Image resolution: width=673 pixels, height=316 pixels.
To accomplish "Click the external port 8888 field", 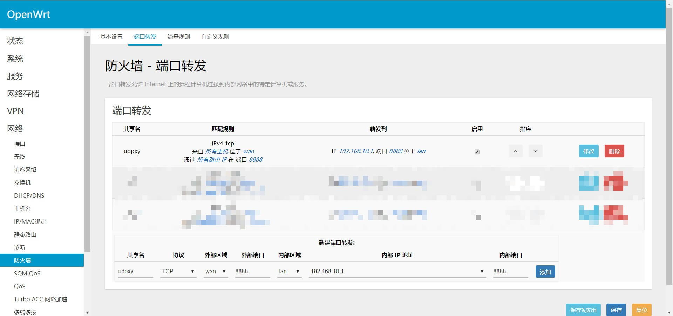I will pyautogui.click(x=252, y=272).
